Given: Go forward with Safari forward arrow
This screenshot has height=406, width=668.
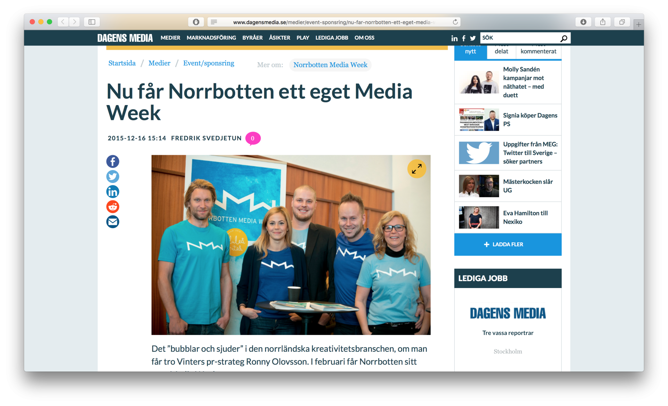Looking at the screenshot, I should click(x=74, y=22).
